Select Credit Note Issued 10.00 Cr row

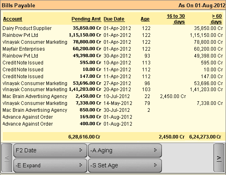pyautogui.click(x=113, y=70)
